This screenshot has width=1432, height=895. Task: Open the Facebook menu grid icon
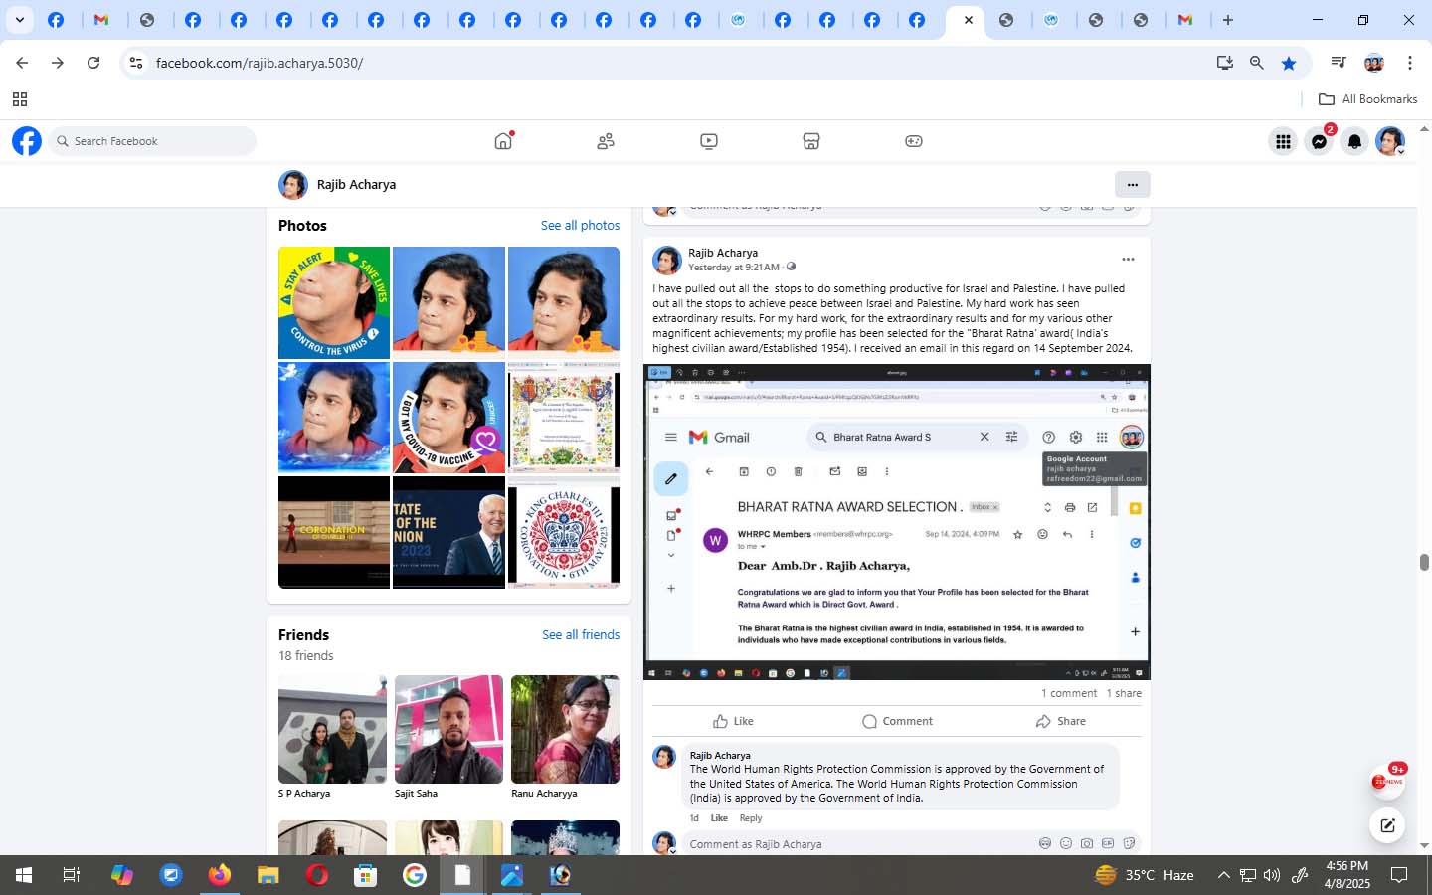tap(1283, 141)
